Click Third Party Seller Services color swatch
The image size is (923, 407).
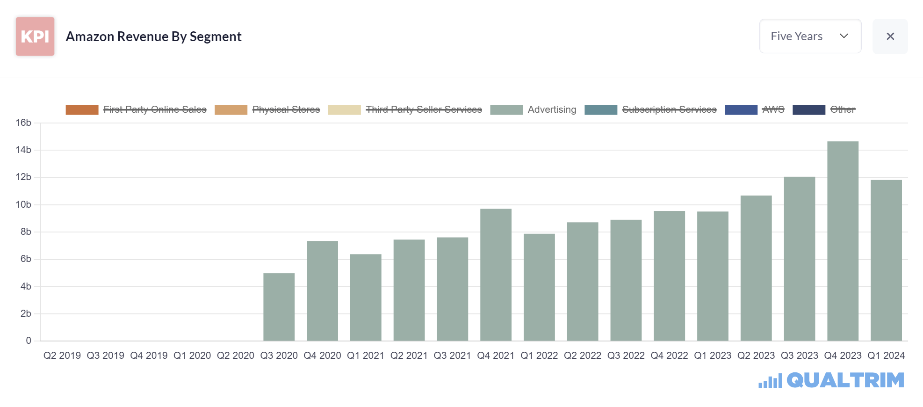[x=345, y=110]
